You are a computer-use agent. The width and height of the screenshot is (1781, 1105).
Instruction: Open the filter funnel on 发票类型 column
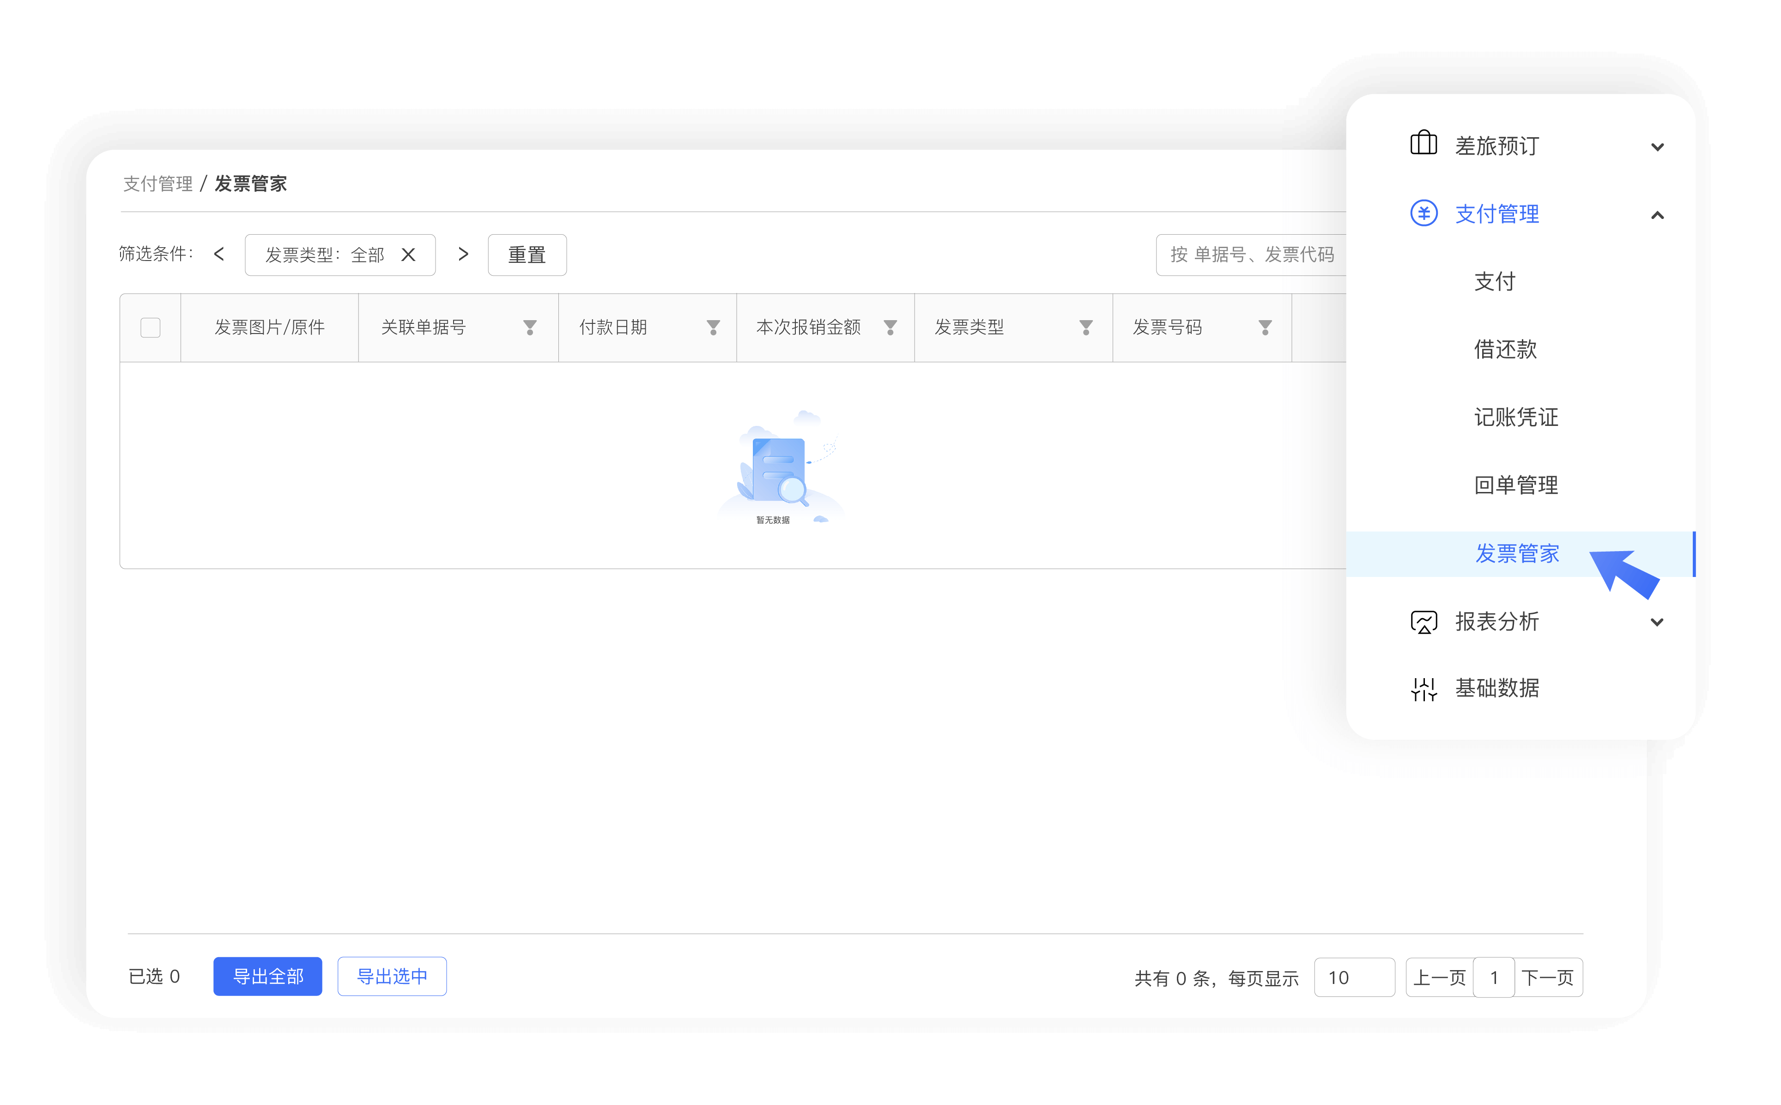click(1087, 328)
